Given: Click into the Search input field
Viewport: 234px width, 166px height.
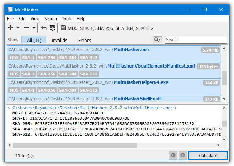Looking at the screenshot, I should (x=196, y=40).
